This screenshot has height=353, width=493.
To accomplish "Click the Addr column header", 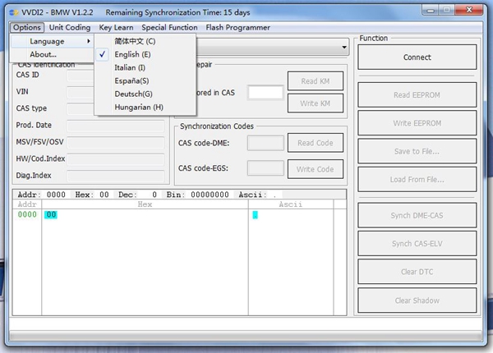I will point(27,204).
